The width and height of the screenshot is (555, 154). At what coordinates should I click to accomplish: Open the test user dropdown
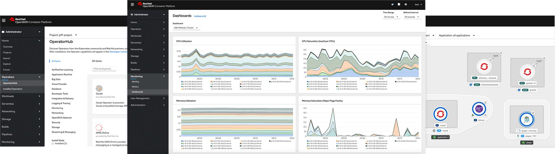point(418,4)
